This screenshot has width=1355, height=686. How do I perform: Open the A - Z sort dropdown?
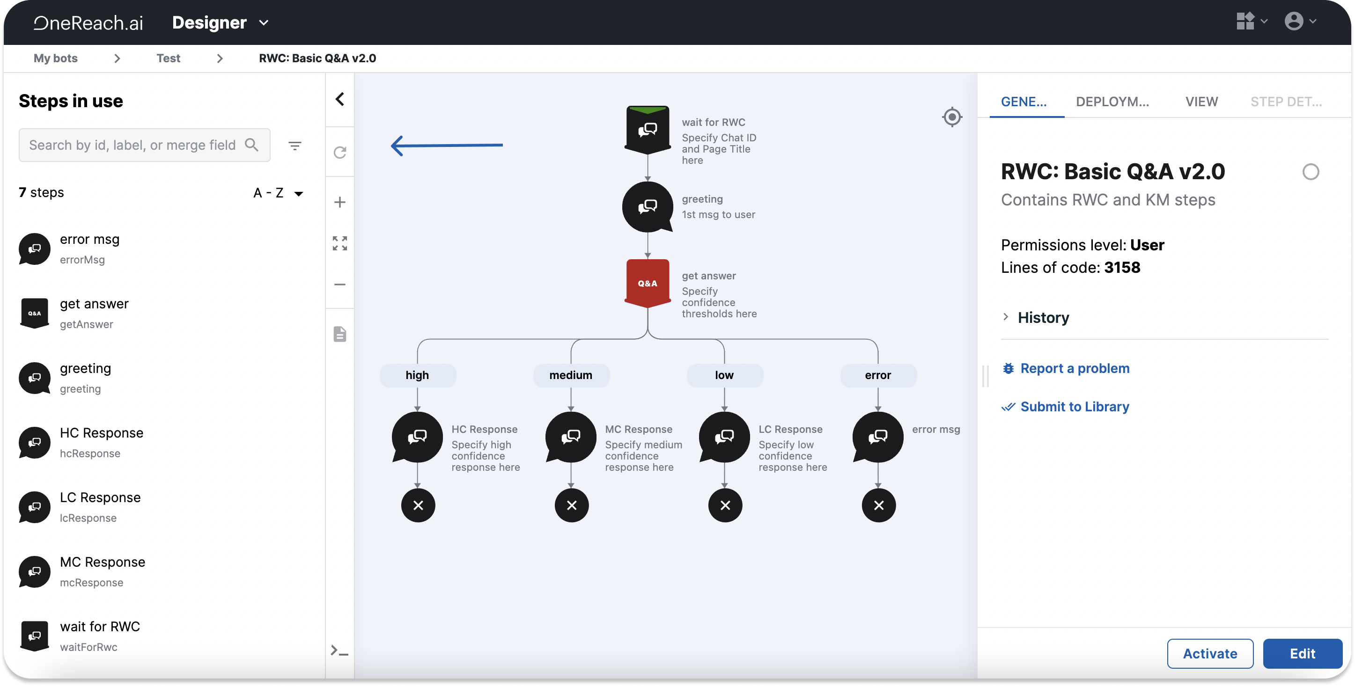278,193
